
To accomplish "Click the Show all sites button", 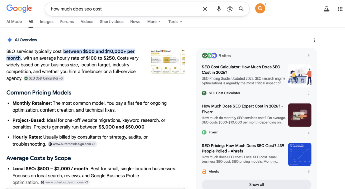I will tap(256, 184).
